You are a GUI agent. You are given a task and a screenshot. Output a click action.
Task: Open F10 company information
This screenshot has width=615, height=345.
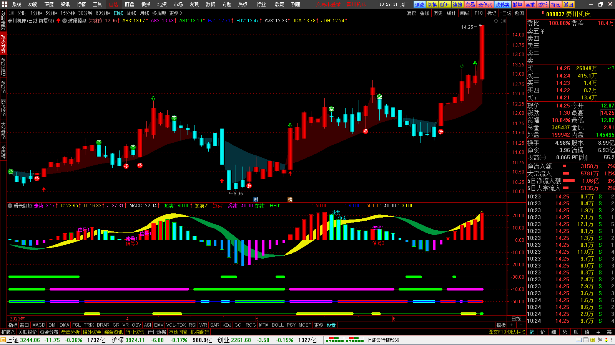point(479,13)
